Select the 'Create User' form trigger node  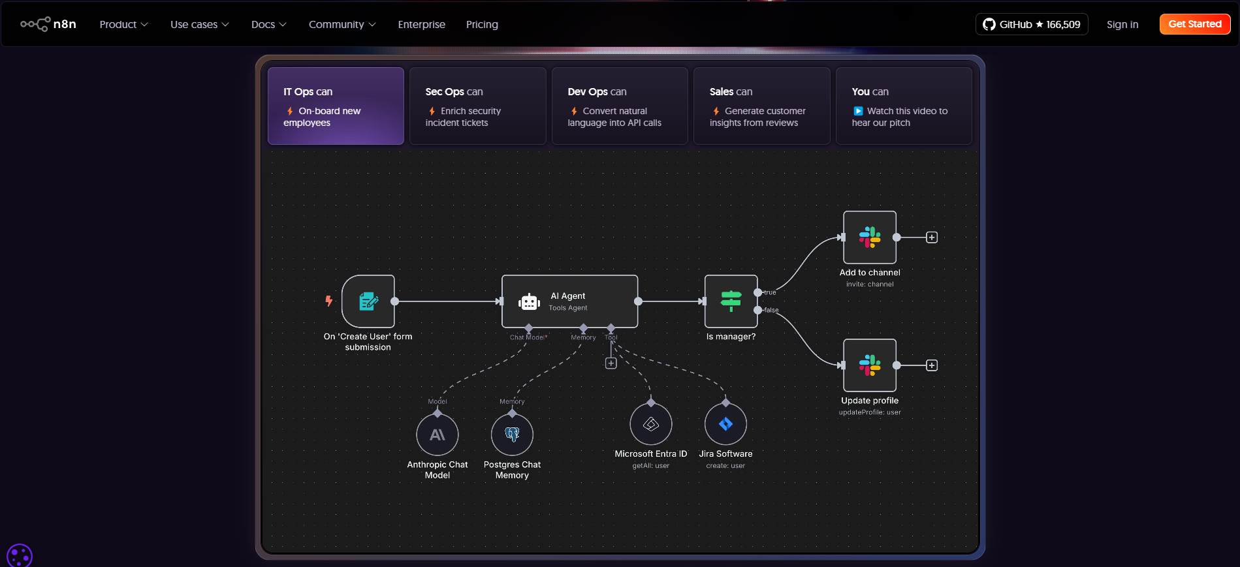coord(368,301)
